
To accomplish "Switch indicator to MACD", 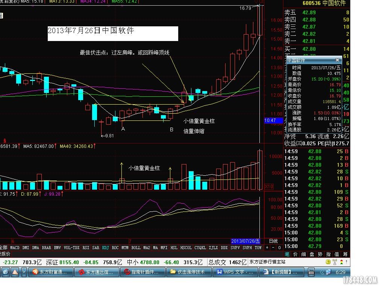I will click(x=15, y=248).
